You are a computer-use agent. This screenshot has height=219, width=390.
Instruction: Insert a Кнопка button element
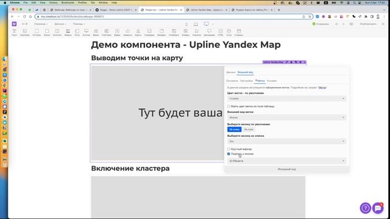(87, 32)
